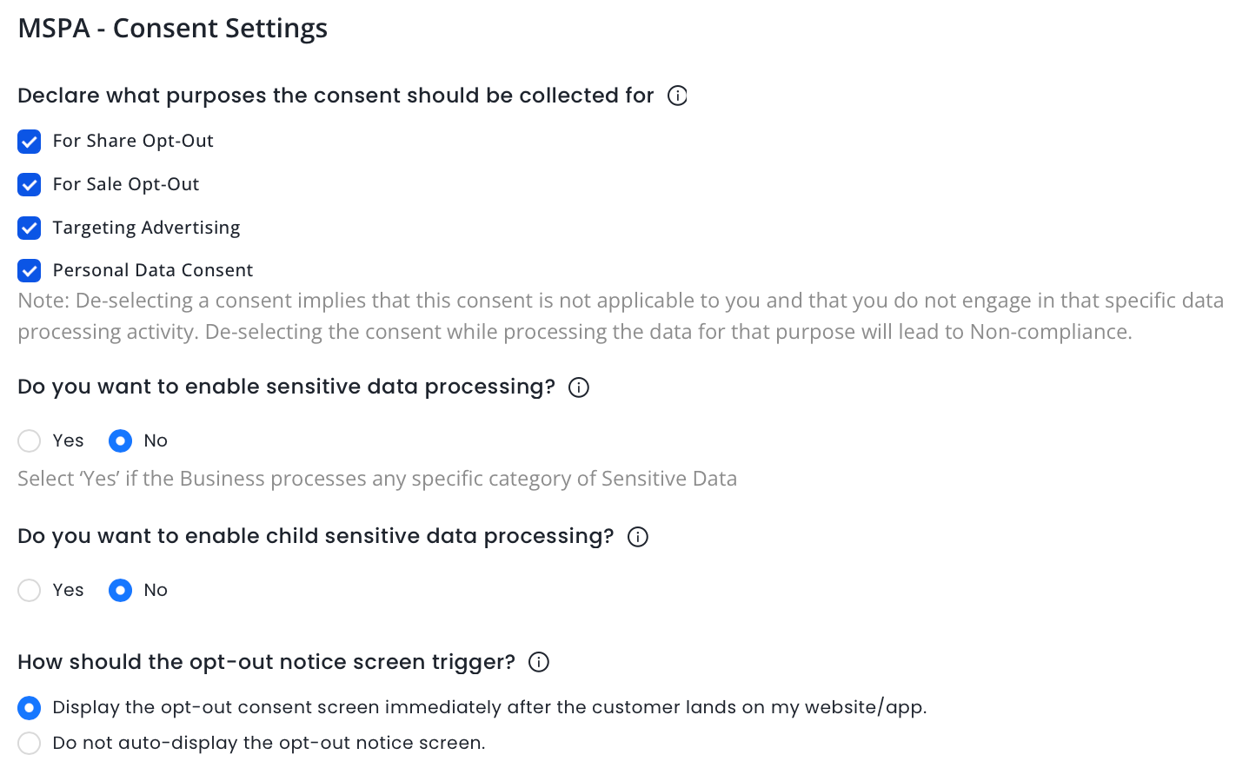The image size is (1236, 768).
Task: Uncheck the For Share Opt-Out checkbox
Action: tap(30, 142)
